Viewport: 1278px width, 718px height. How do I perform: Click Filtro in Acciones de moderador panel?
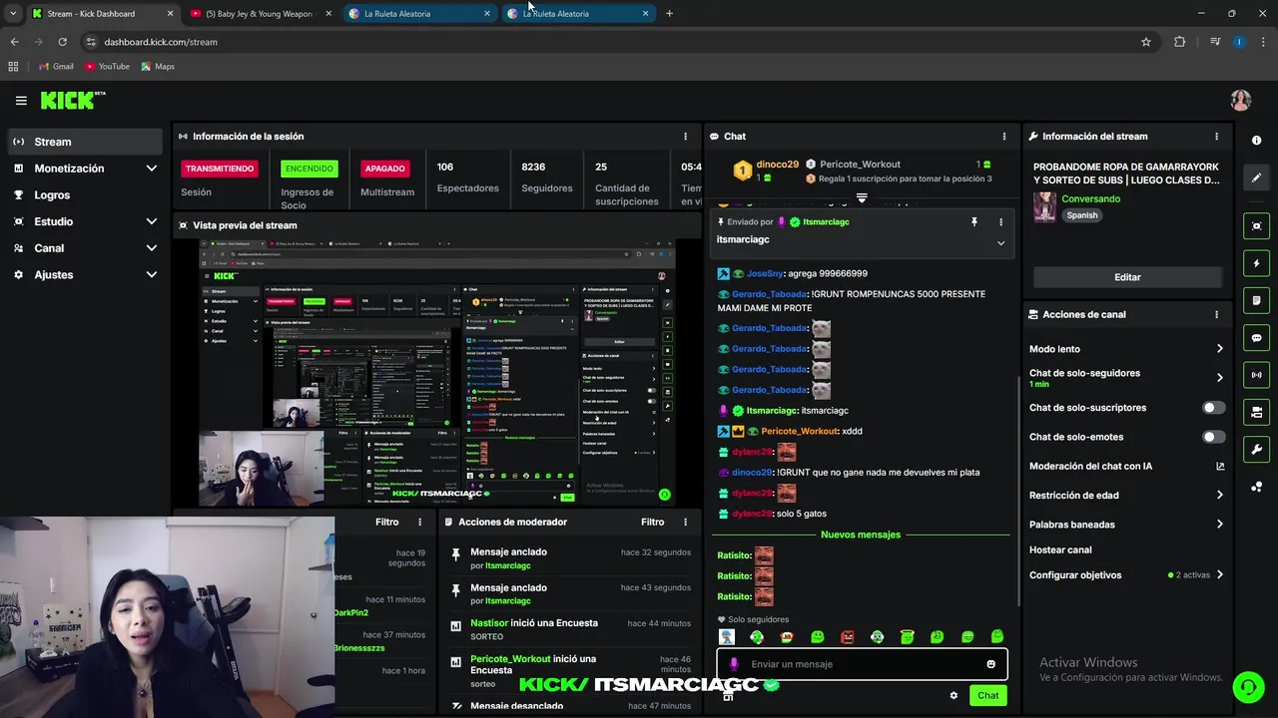pyautogui.click(x=652, y=522)
